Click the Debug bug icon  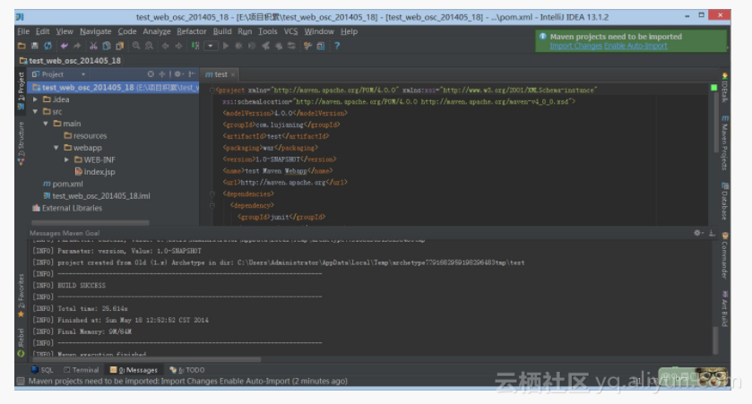[238, 46]
